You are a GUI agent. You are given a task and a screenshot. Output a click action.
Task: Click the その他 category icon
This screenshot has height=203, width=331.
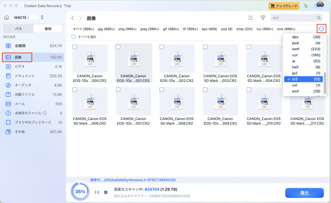pyautogui.click(x=8, y=132)
